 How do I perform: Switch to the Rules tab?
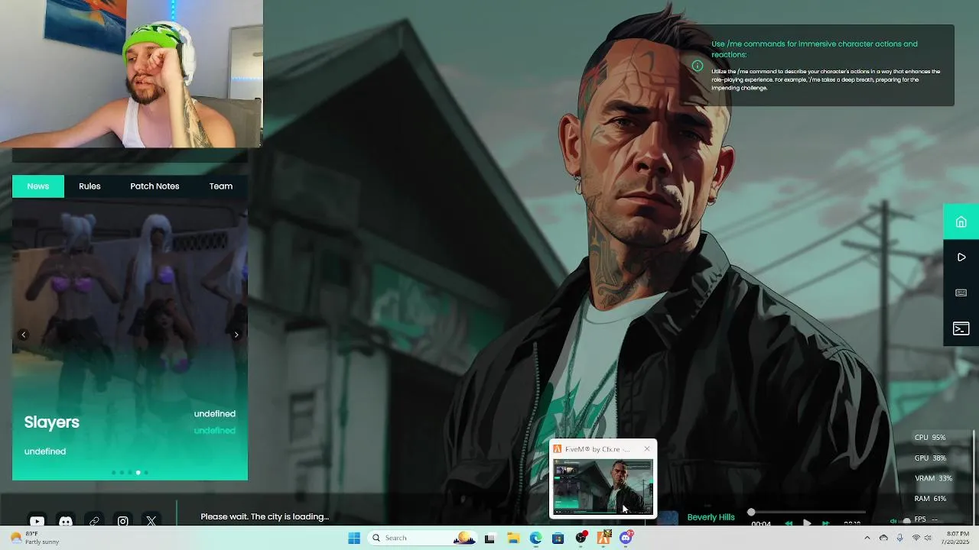89,186
